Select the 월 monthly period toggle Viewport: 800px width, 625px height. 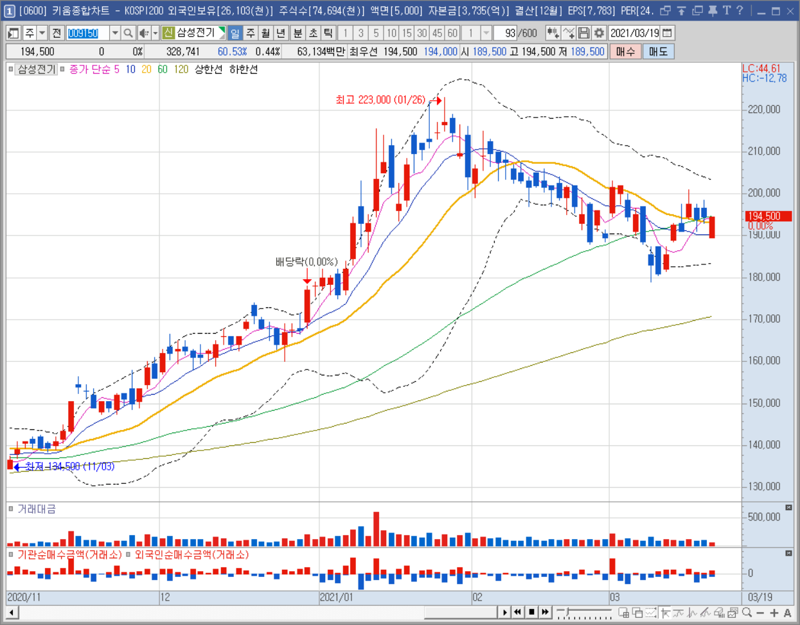click(265, 33)
